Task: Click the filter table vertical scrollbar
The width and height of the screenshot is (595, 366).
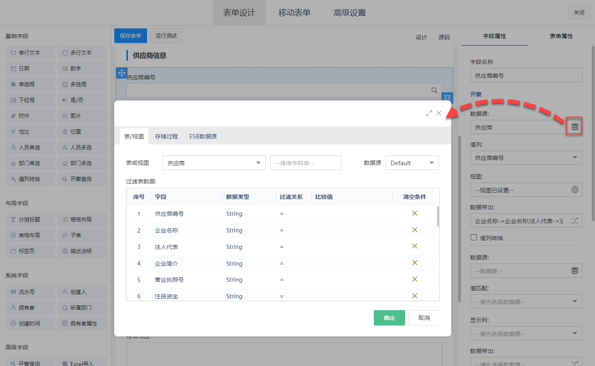Action: tap(438, 216)
